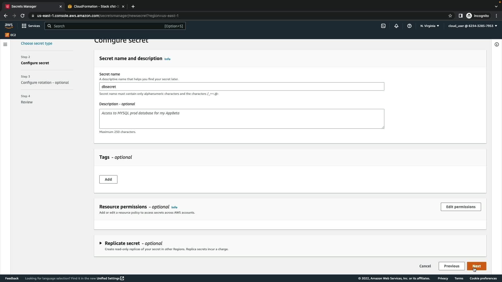Open the notifications bell icon
This screenshot has width=502, height=282.
click(x=396, y=26)
